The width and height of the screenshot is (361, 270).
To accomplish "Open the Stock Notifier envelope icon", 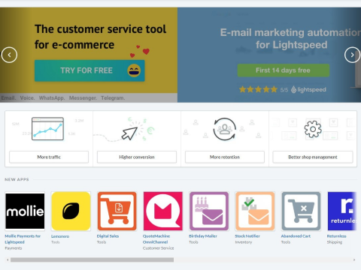I will point(255,211).
